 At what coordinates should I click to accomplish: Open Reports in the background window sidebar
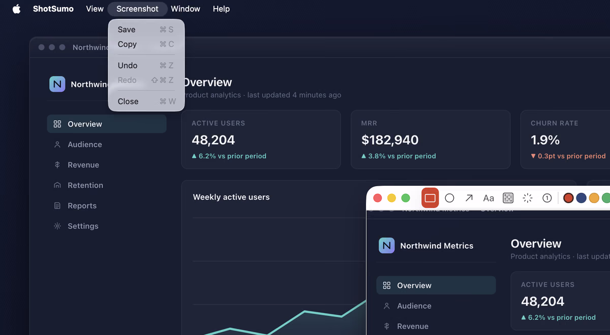pos(107,206)
